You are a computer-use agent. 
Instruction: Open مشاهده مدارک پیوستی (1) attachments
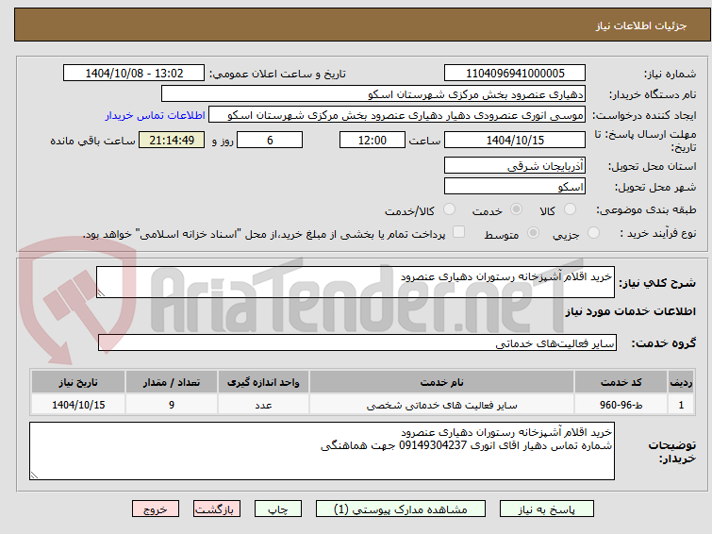point(401,509)
